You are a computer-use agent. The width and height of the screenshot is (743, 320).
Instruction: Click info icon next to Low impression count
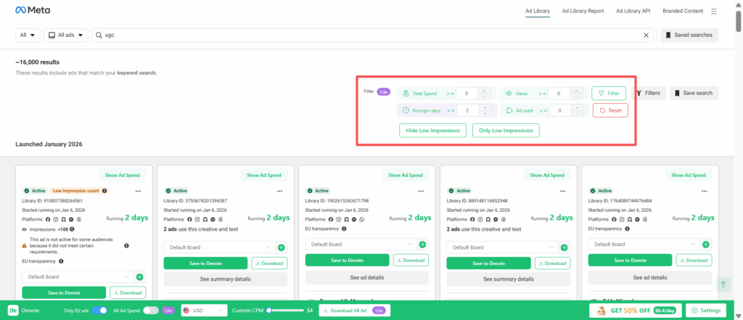click(x=104, y=191)
